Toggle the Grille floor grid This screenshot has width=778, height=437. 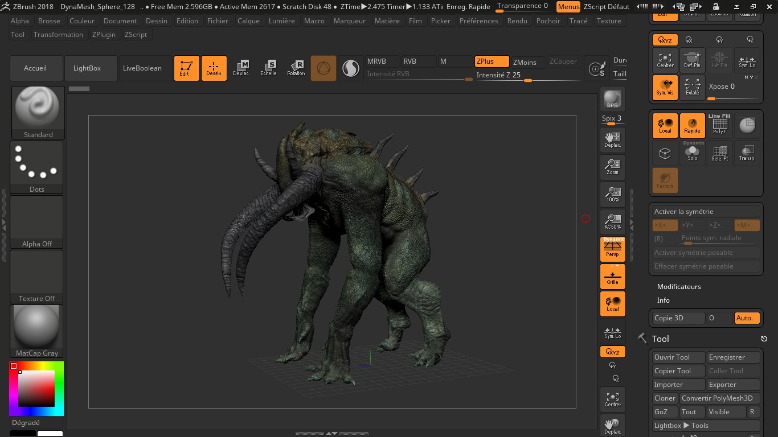click(612, 276)
